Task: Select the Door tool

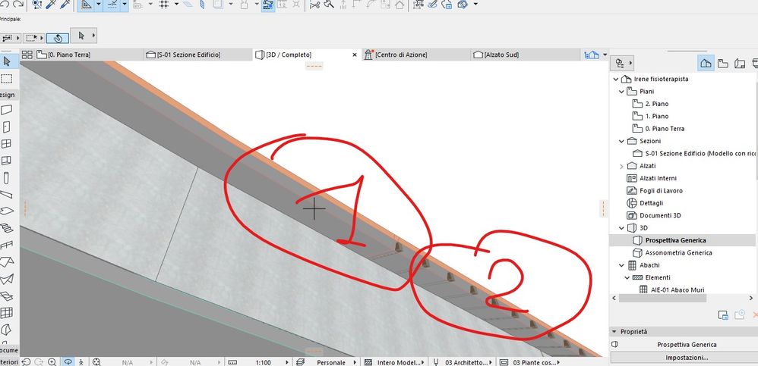Action: tap(6, 127)
